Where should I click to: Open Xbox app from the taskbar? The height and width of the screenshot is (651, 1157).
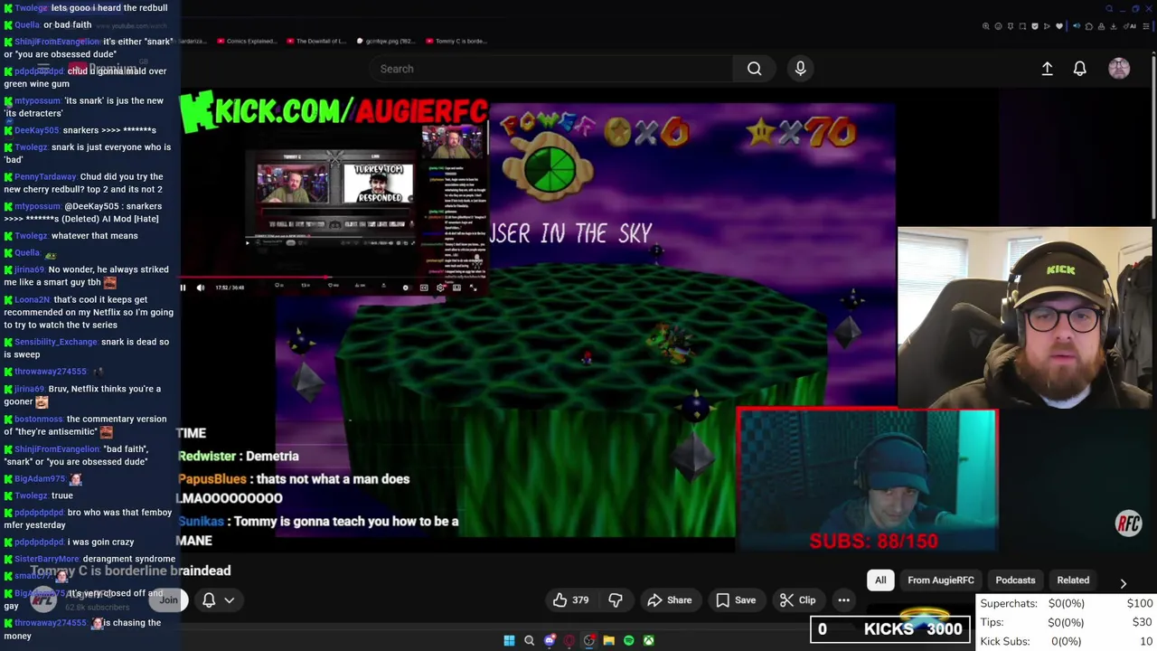pyautogui.click(x=649, y=640)
